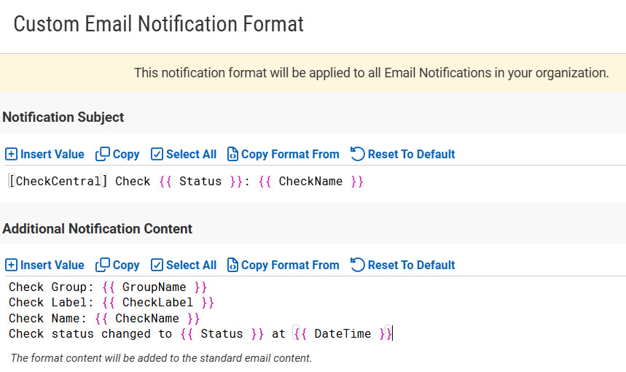Click Insert Value text in Additional Content toolbar

(52, 265)
